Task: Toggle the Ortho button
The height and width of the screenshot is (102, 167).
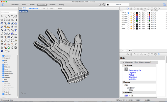Action: click(24, 5)
